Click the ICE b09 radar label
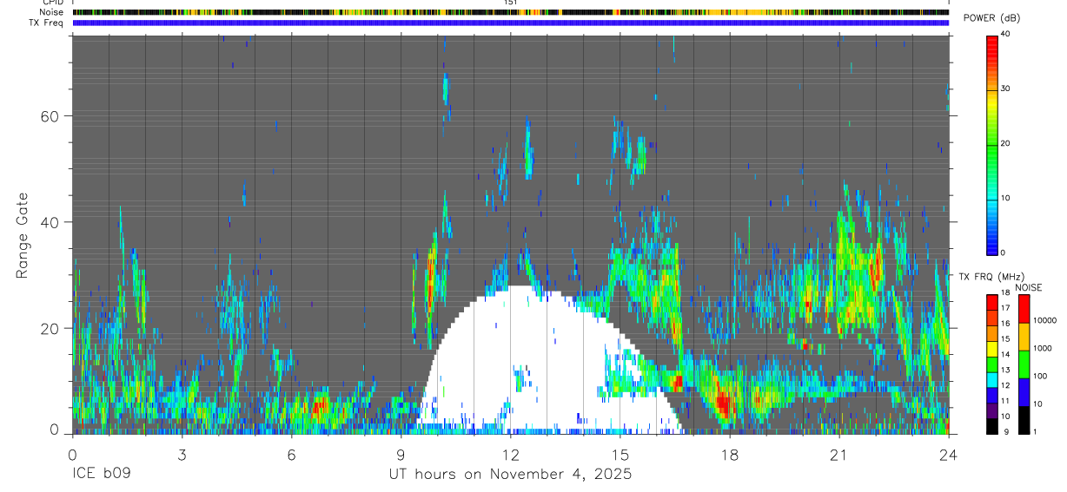The image size is (1067, 492). pos(102,475)
